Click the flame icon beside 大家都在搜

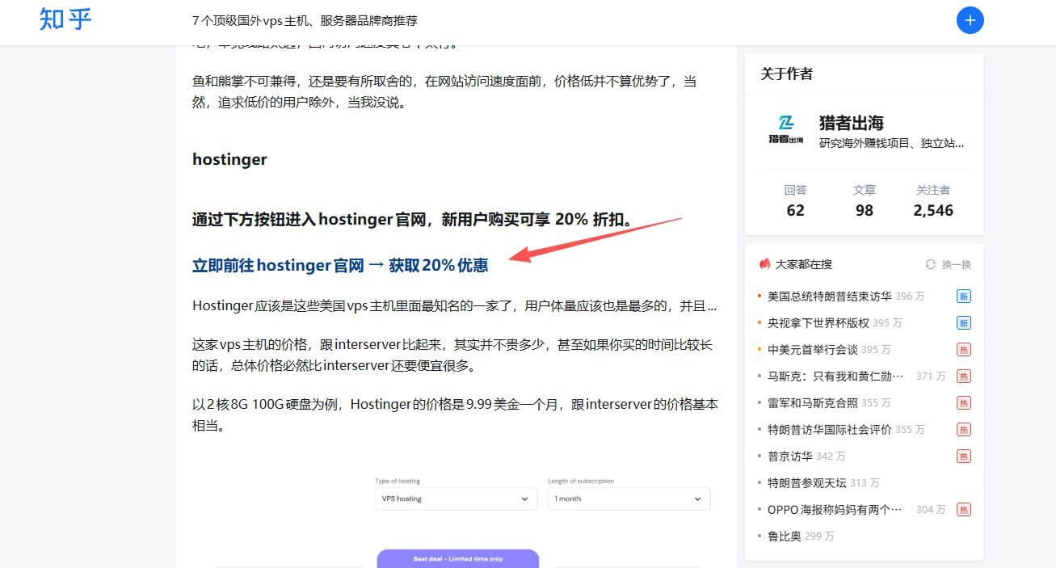click(764, 264)
